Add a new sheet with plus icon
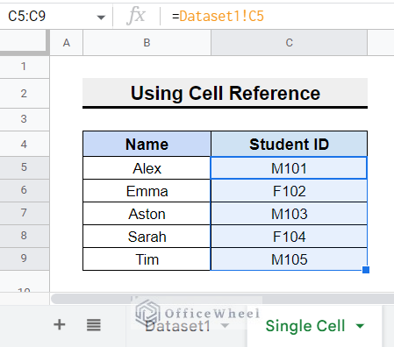The image size is (394, 347). 60,324
